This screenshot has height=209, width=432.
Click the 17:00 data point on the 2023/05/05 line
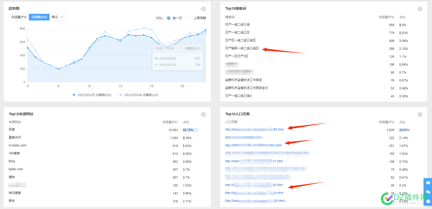(159, 44)
